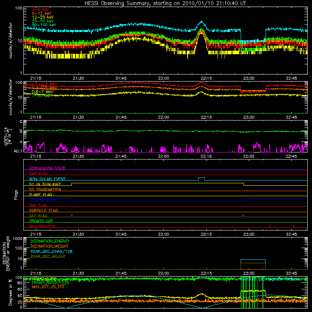Screen dimensions: 312x312
Task: Click the DECIMATION_WEIGHT legend entry
Action: pos(50,246)
